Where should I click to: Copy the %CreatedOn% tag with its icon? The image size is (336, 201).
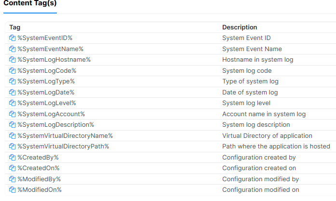[13, 168]
